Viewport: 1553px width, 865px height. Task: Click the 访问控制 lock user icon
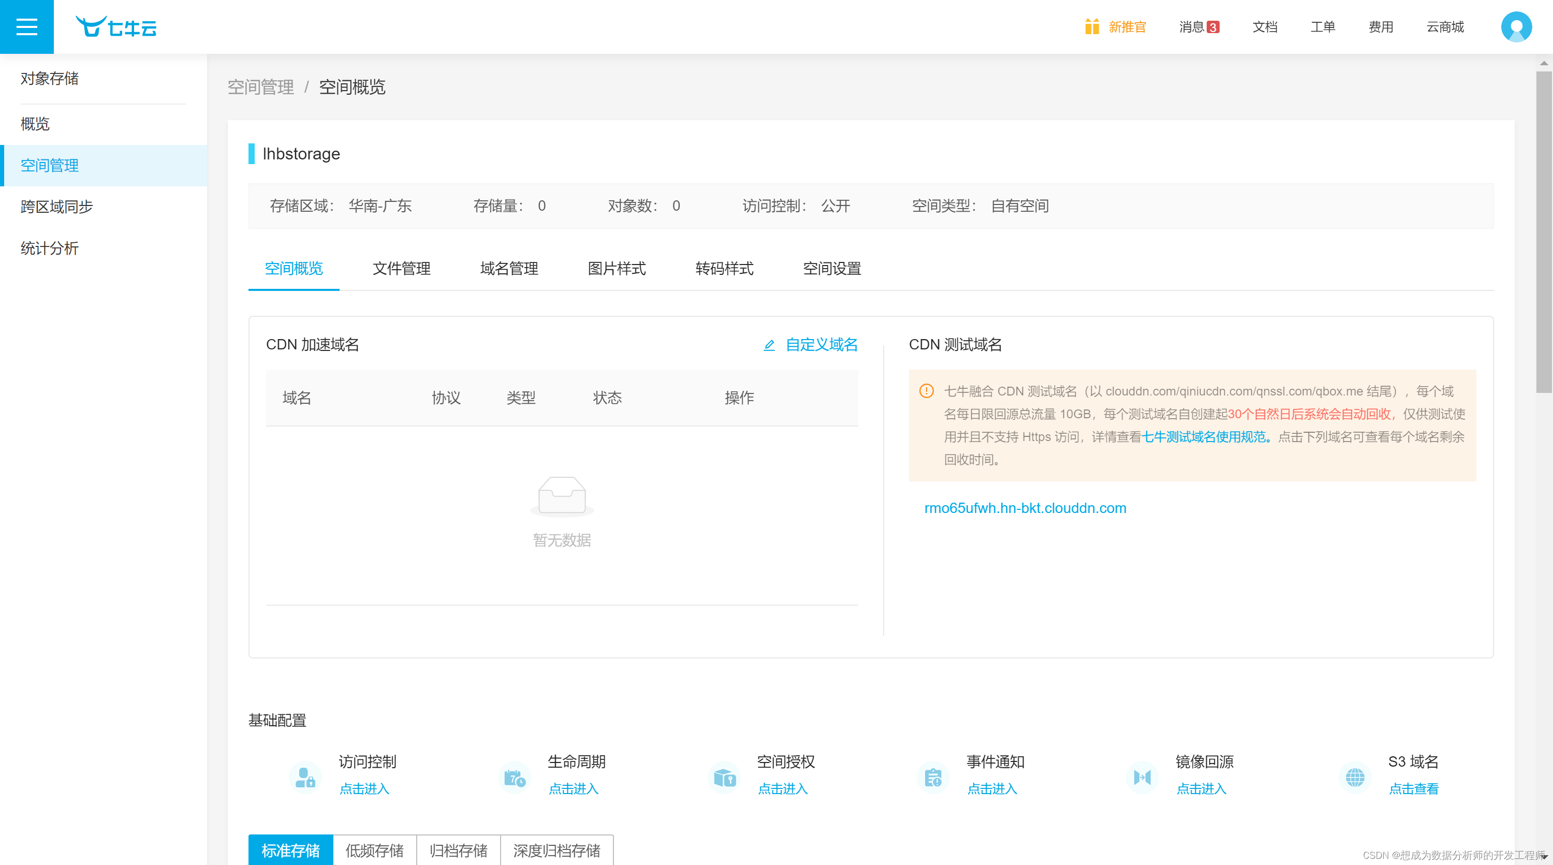[x=305, y=777]
